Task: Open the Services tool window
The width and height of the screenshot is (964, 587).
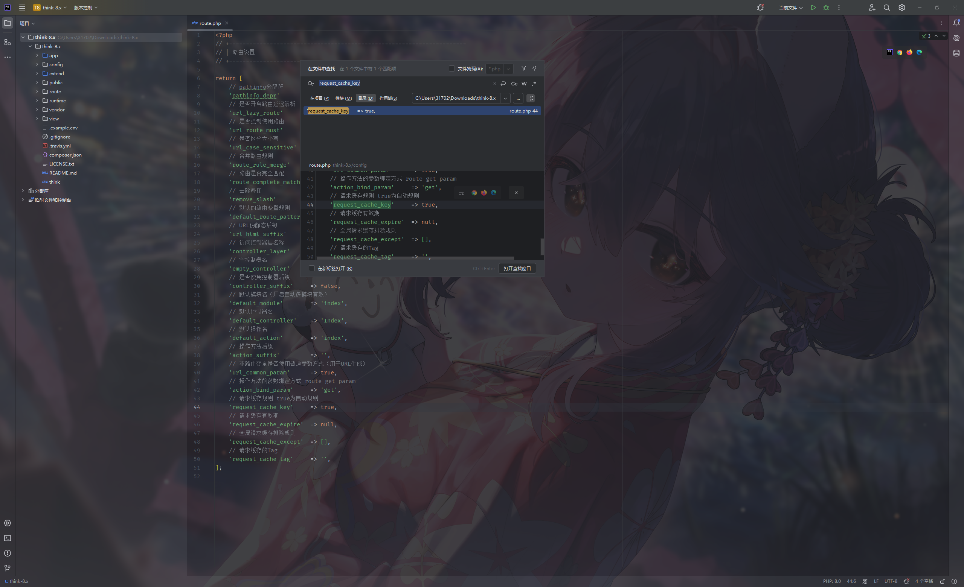Action: (8, 523)
